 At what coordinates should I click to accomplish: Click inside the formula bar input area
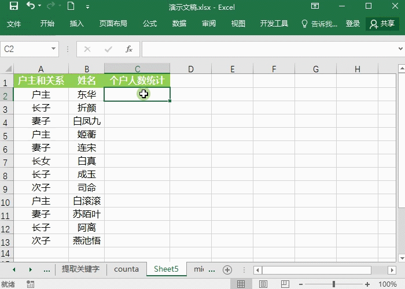[268, 49]
